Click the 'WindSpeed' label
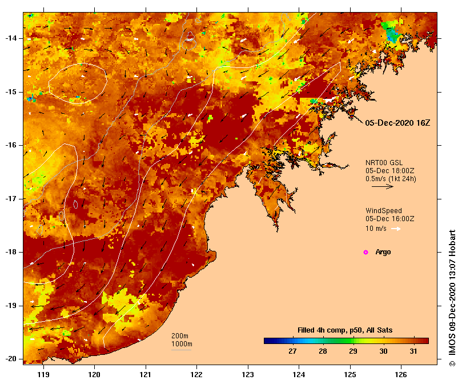Screen dimensions: 462x384 (384, 211)
